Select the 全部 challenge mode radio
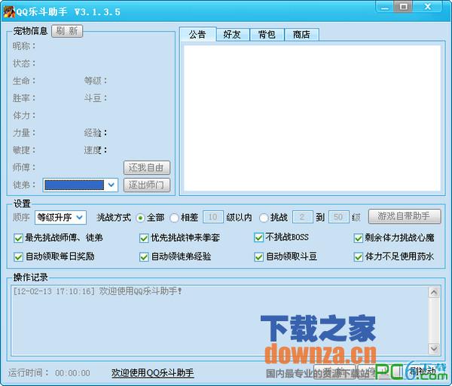 click(140, 218)
